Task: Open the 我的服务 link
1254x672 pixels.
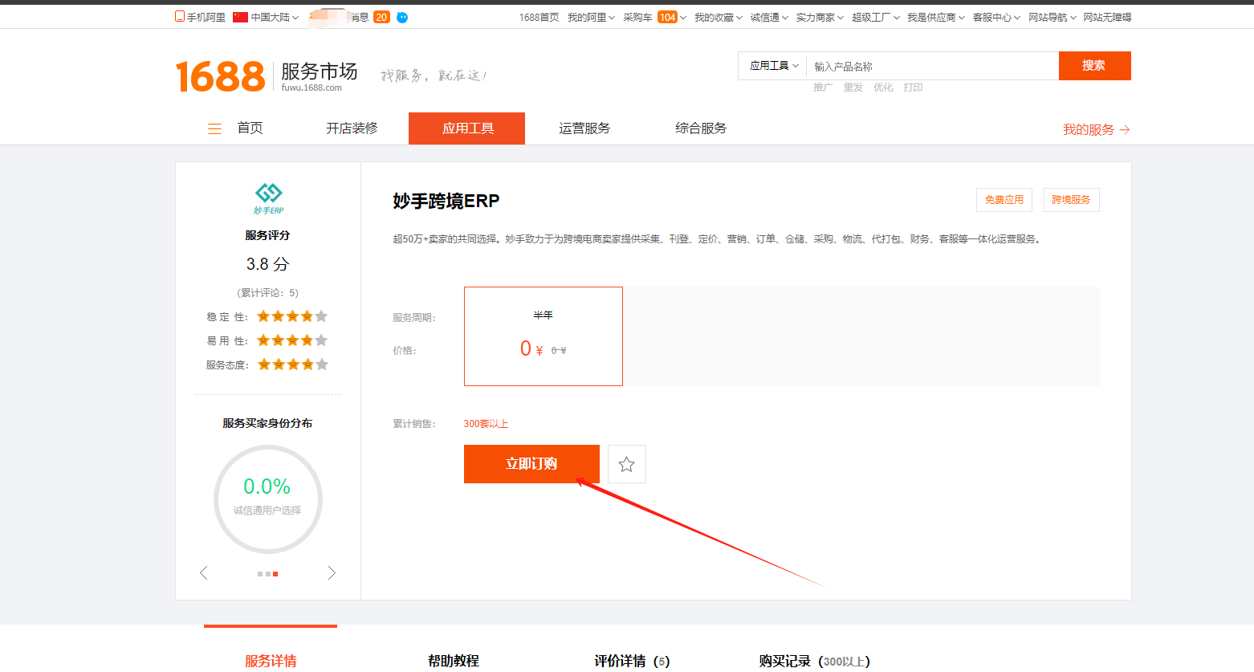Action: [x=1089, y=129]
